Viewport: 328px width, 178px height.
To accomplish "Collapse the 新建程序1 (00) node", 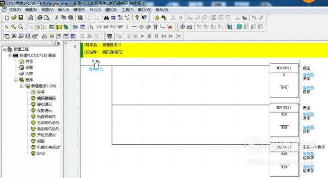I will 21,86.
